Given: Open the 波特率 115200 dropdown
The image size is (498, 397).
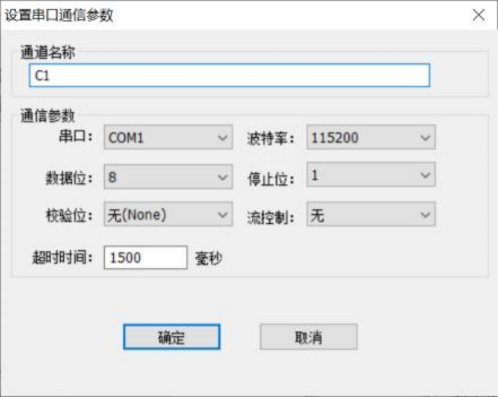Looking at the screenshot, I should [371, 137].
